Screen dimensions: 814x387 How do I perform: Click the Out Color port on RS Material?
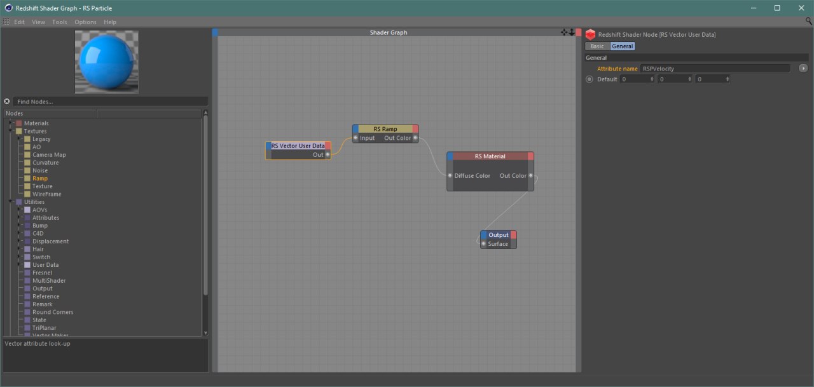pos(531,175)
